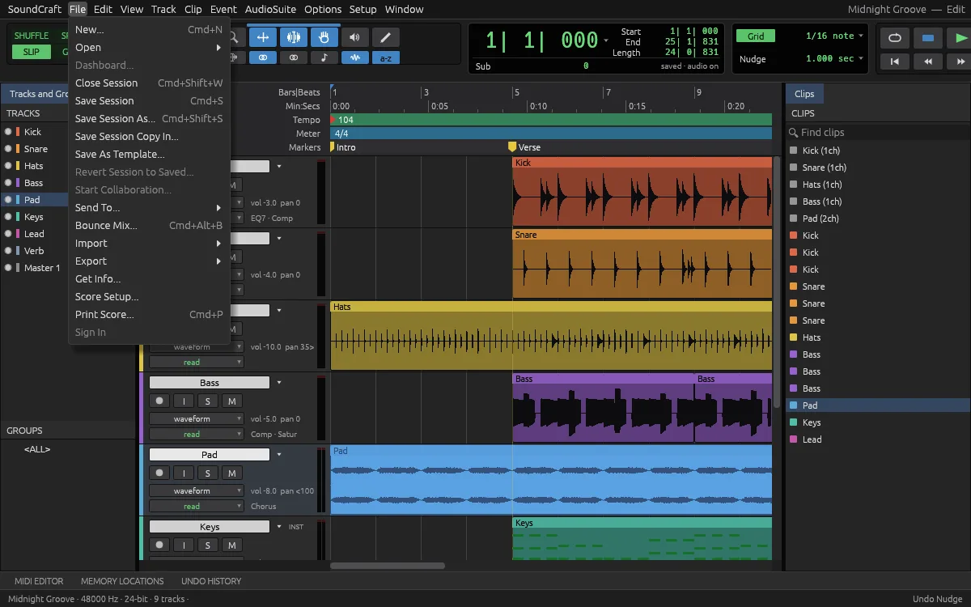This screenshot has width=971, height=607.
Task: Open Bass track name options arrow
Action: (279, 383)
